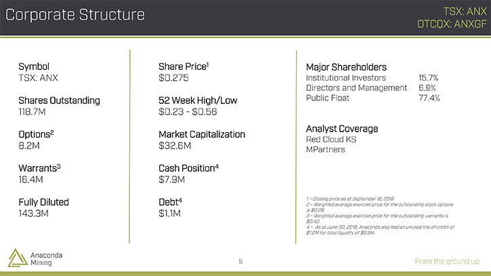The width and height of the screenshot is (491, 276).
Task: Click the 52 Week High/Low range
Action: pos(188,112)
